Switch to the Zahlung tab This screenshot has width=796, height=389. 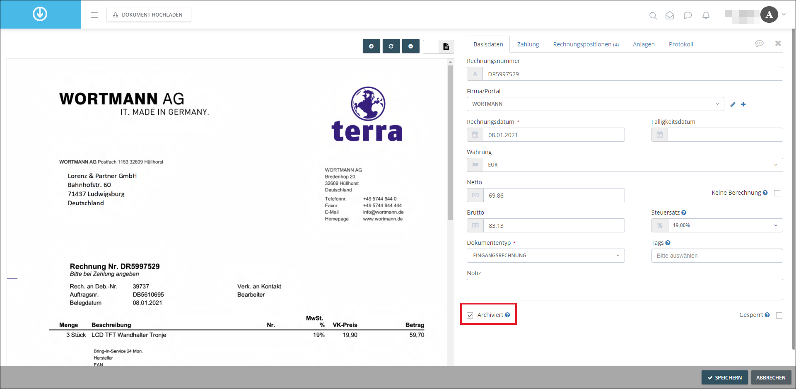(528, 44)
